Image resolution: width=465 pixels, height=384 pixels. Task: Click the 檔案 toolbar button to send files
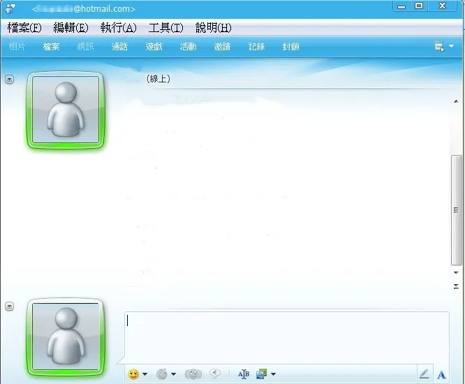tap(51, 47)
